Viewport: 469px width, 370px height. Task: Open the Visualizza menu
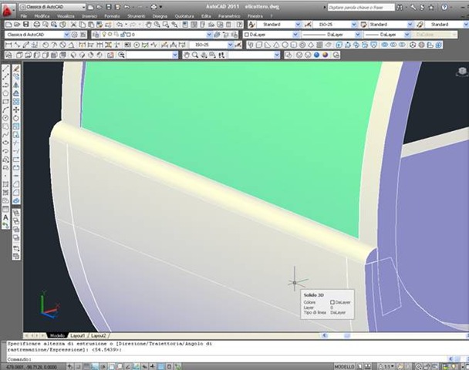(66, 15)
